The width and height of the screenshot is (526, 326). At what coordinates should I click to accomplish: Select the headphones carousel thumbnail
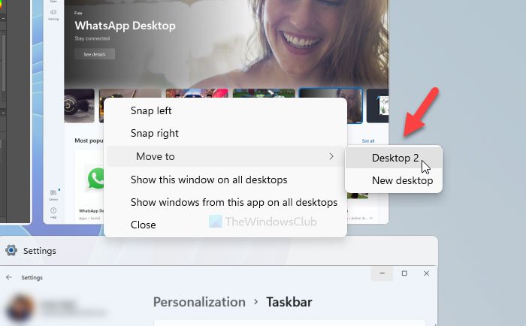[79, 106]
